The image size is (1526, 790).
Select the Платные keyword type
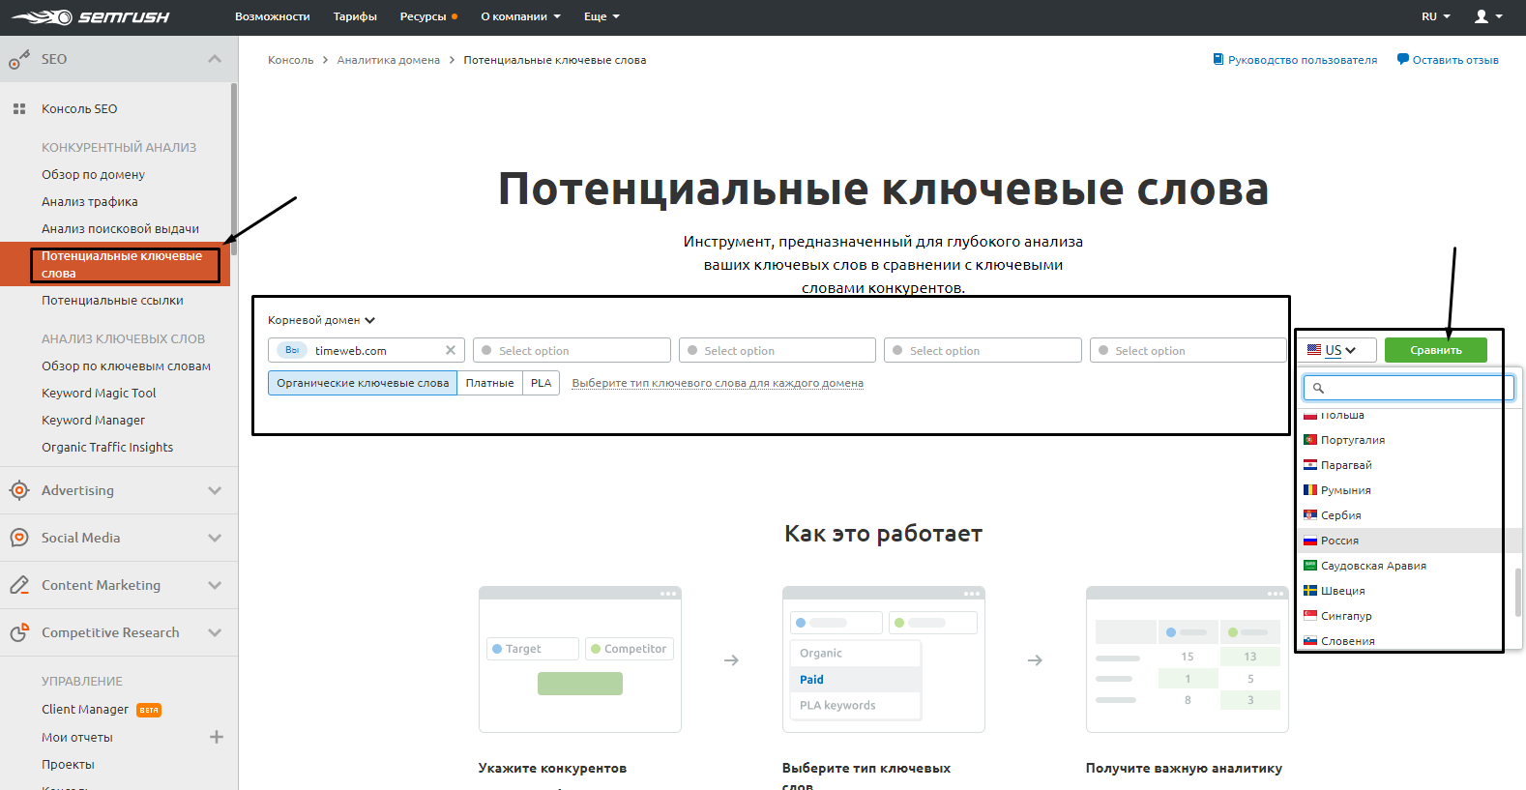[489, 383]
